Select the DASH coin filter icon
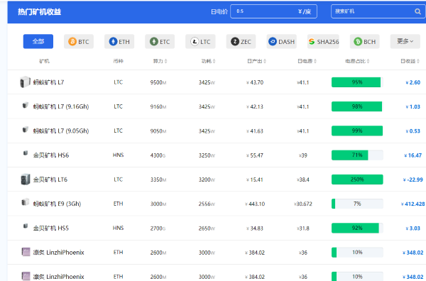The width and height of the screenshot is (426, 281). pyautogui.click(x=273, y=42)
